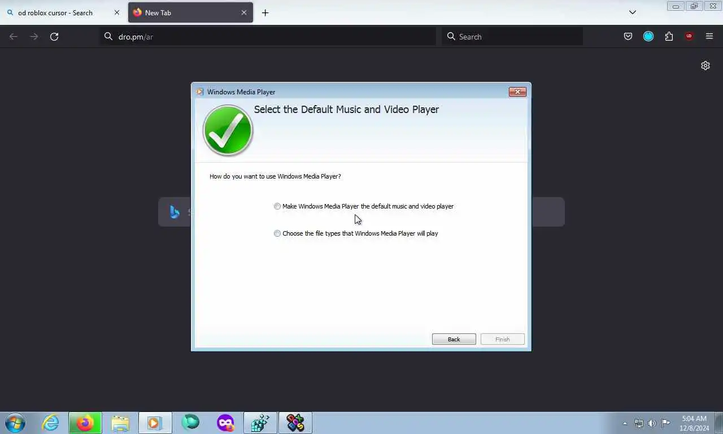Close the New Tab tab
The width and height of the screenshot is (723, 434).
point(244,12)
